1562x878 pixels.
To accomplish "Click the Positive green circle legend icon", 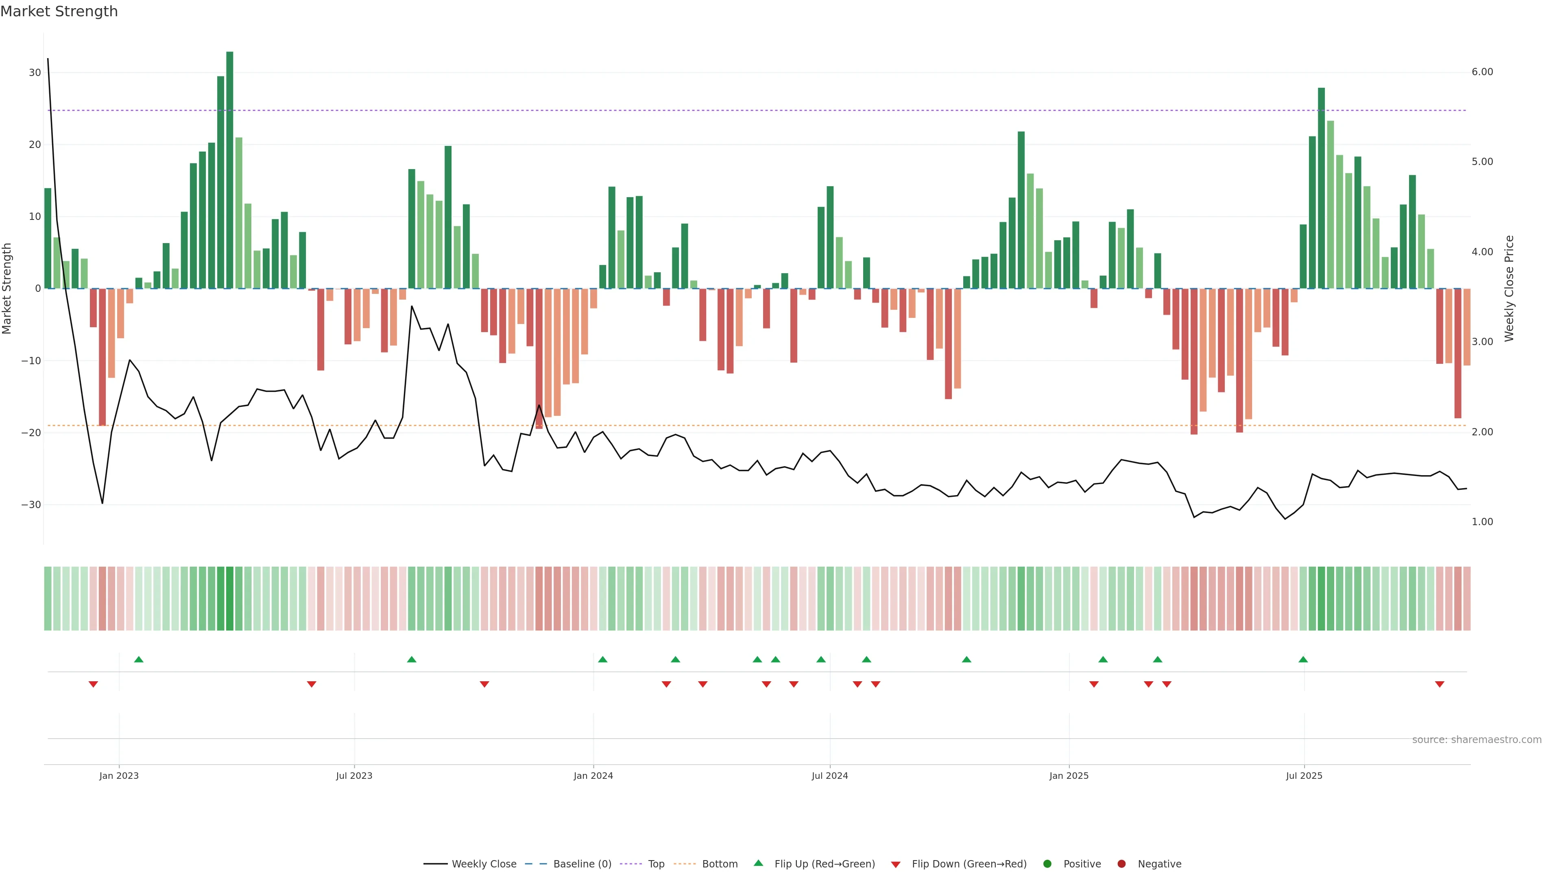I will point(1047,864).
